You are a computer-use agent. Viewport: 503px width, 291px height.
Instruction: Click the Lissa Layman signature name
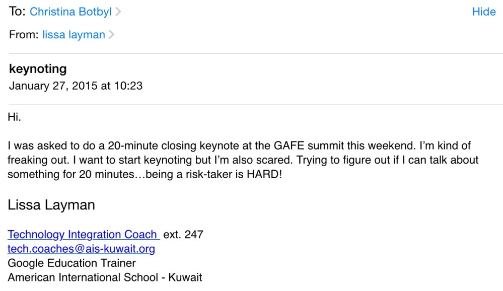[x=51, y=205]
